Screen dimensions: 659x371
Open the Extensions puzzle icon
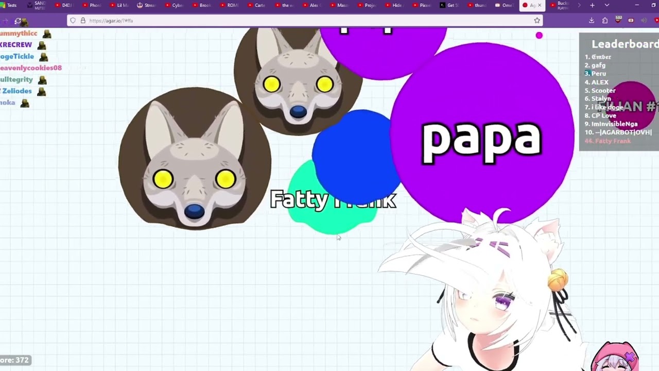[x=605, y=21]
